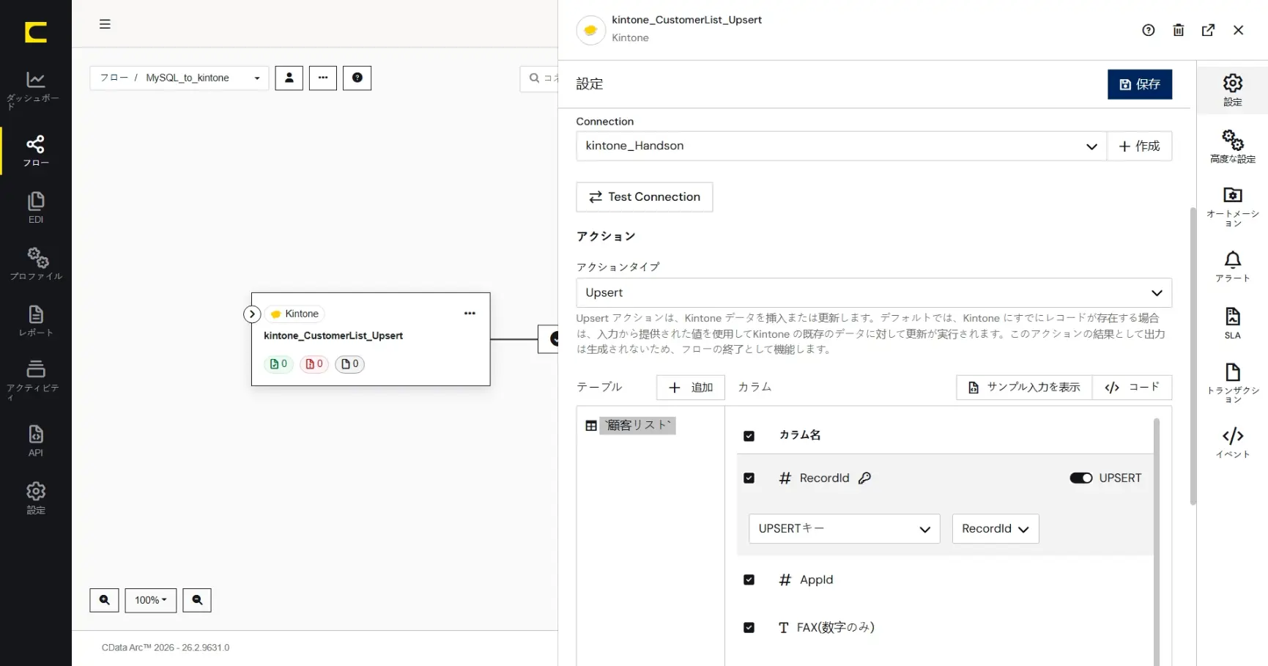Open the フロー (Flows) sidebar item
This screenshot has height=666, width=1268.
tap(35, 151)
